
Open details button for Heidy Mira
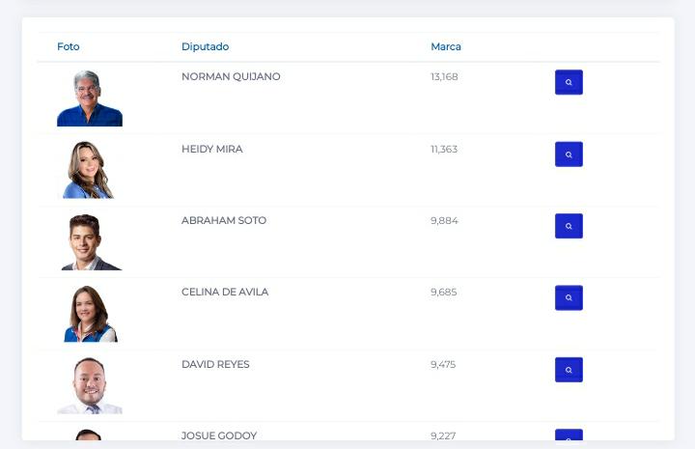click(569, 154)
